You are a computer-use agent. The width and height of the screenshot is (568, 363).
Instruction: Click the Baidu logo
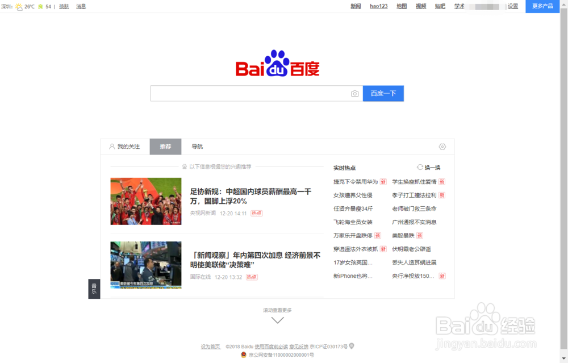[x=278, y=64]
